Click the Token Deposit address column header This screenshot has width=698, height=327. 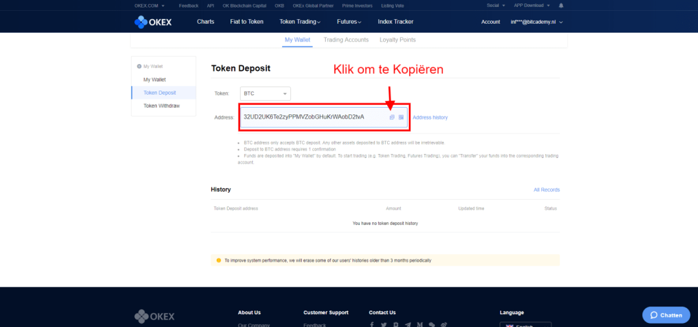click(236, 208)
